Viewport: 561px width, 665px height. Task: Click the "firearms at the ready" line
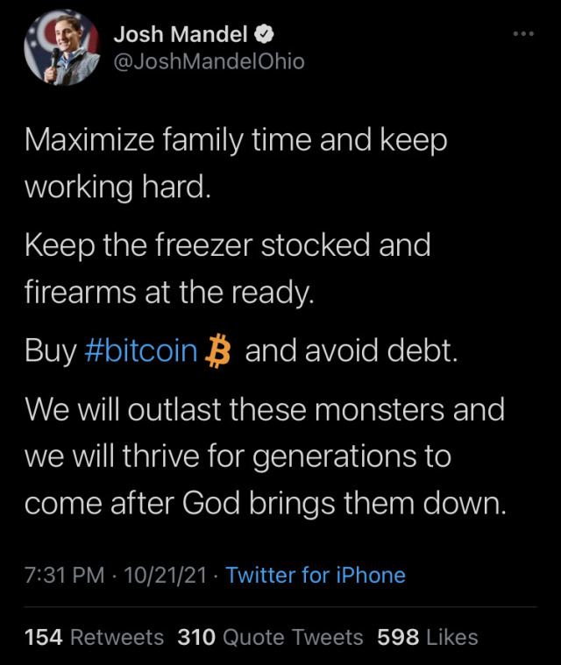[x=168, y=292]
